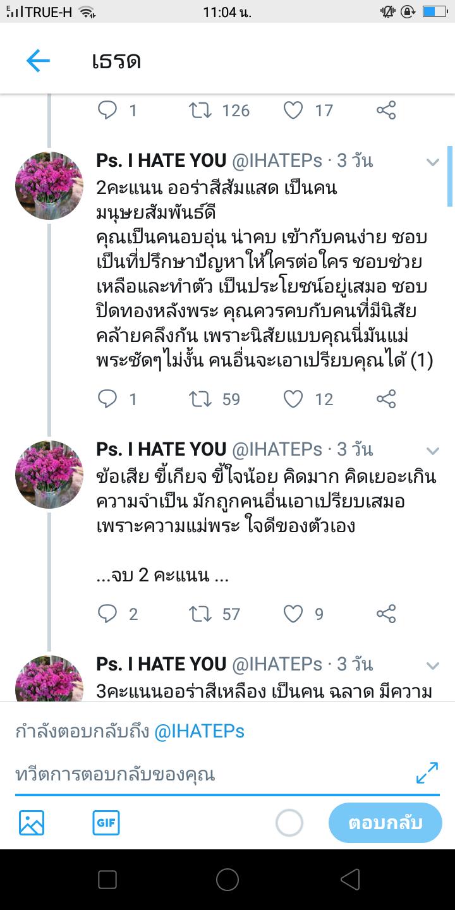455x910 pixels.
Task: Open dropdown menu on ข้อเสีย tweet
Action: (x=433, y=451)
